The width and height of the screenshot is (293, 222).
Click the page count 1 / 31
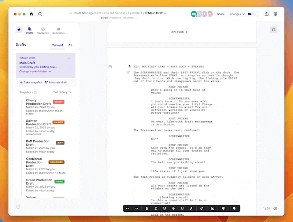pos(267,208)
